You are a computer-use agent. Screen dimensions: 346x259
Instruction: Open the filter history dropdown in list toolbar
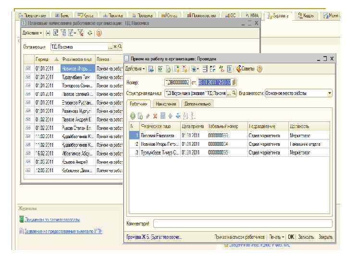click(72, 33)
